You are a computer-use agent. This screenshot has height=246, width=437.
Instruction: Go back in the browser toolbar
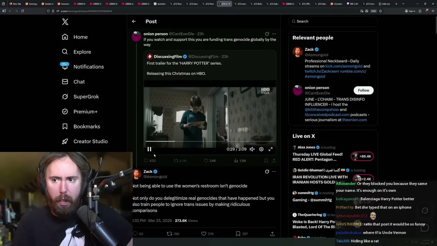tap(10, 11)
